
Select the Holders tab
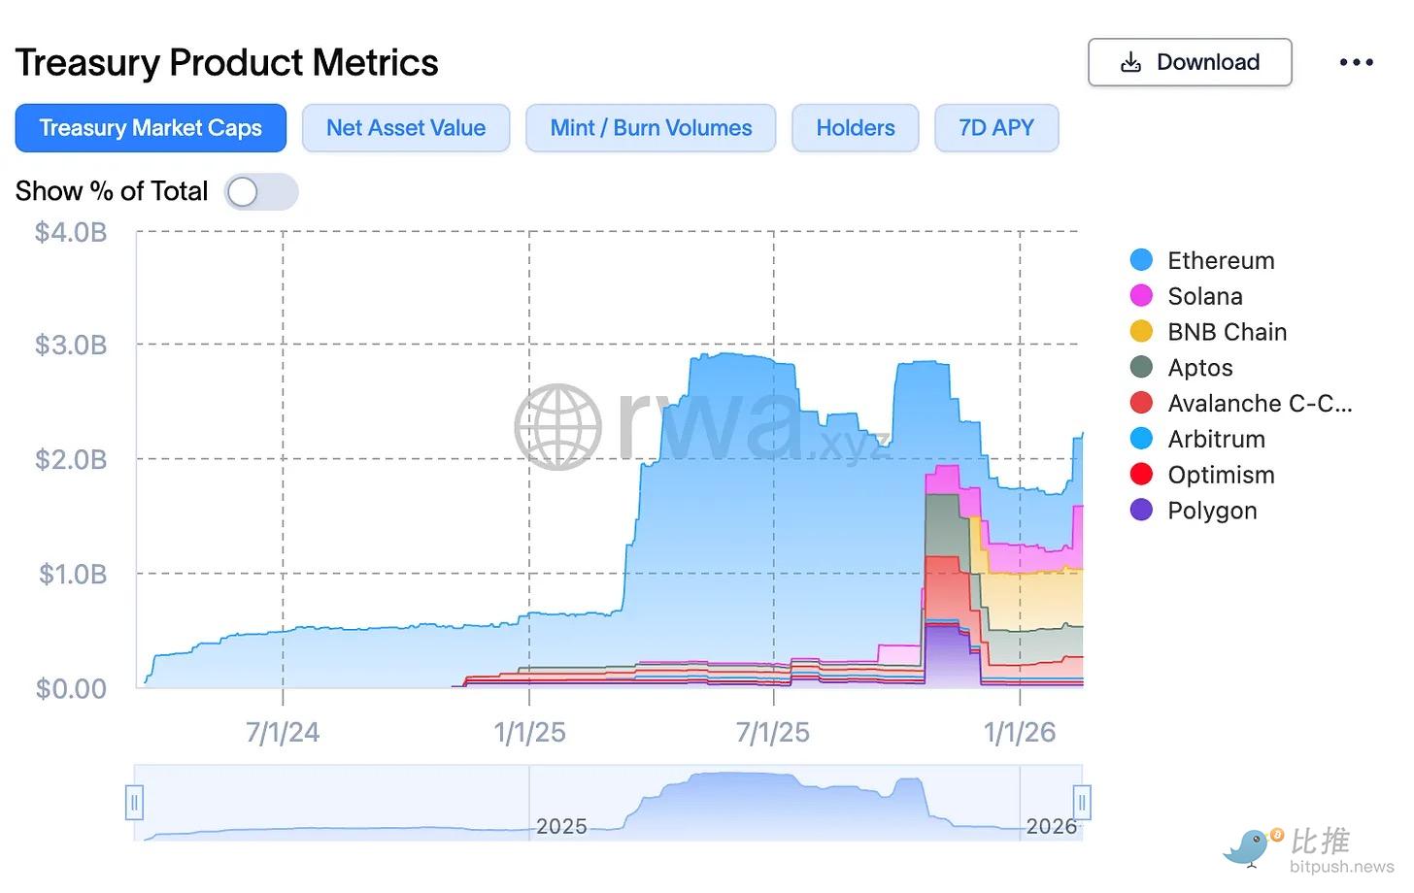(x=856, y=128)
